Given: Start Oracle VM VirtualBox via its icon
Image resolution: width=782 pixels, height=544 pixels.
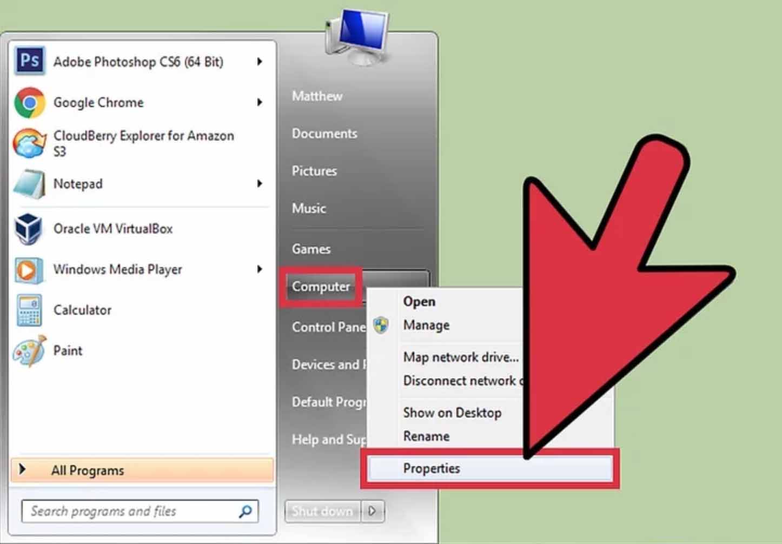Looking at the screenshot, I should point(29,229).
